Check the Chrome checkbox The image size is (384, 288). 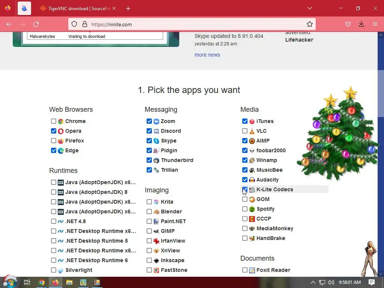53,121
